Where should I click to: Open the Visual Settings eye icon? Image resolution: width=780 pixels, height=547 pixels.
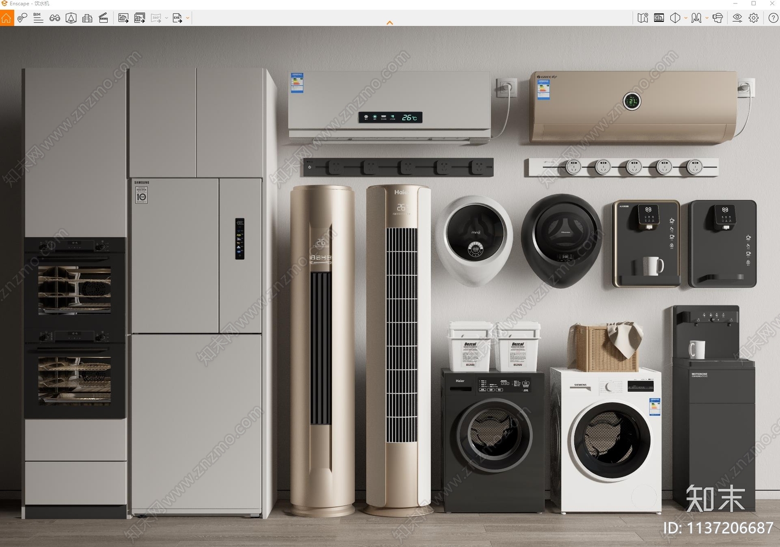[737, 19]
